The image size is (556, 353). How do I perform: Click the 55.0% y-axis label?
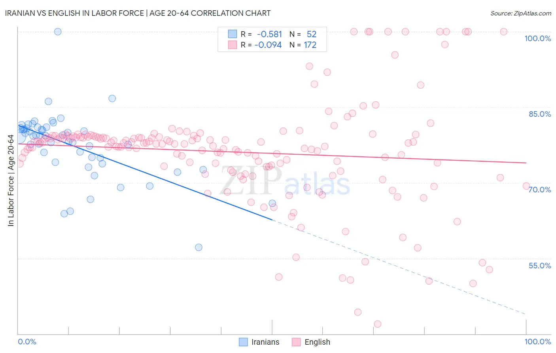coord(540,266)
